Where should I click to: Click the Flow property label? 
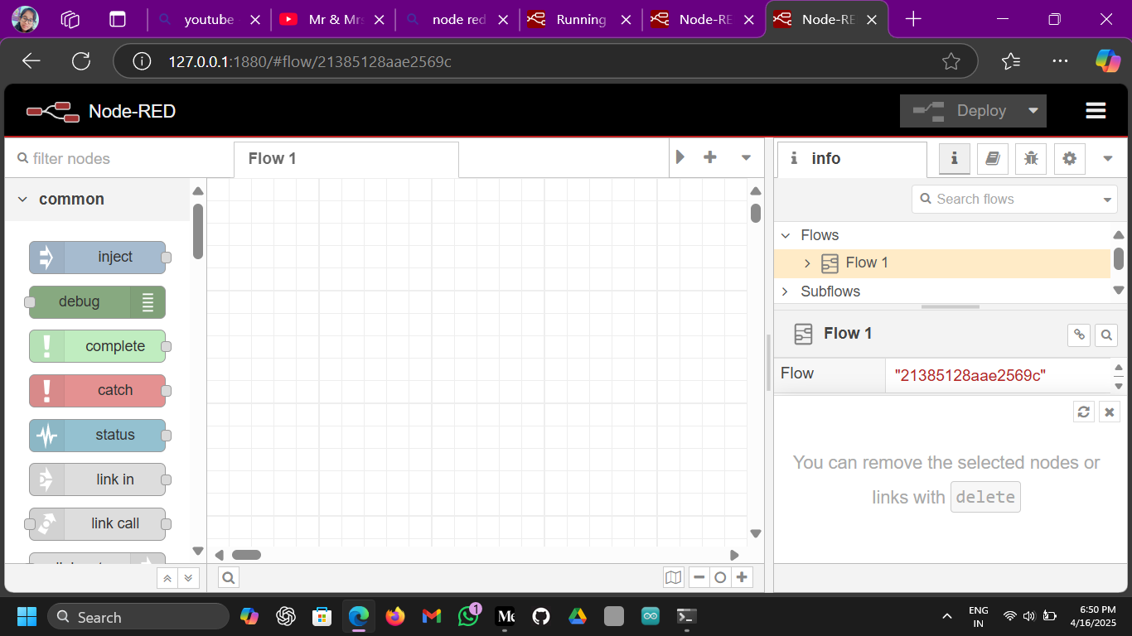pos(797,373)
